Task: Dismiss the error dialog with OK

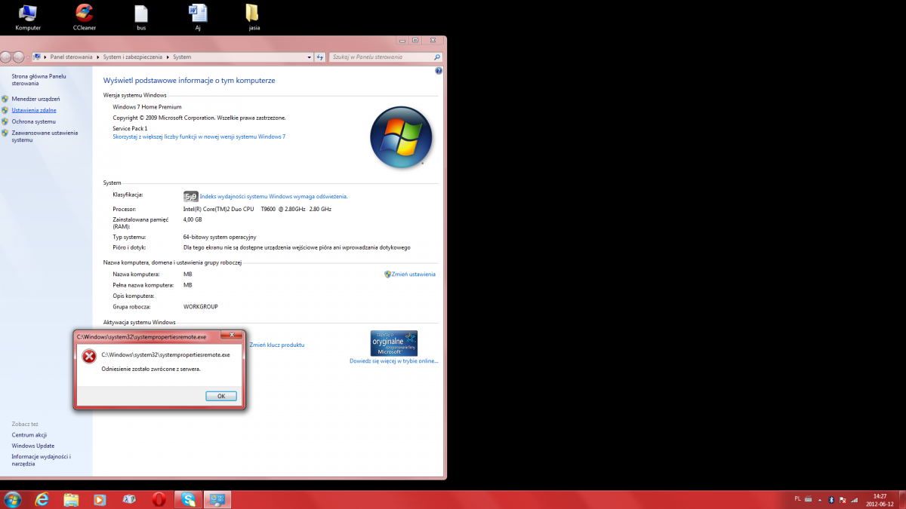Action: [x=221, y=396]
